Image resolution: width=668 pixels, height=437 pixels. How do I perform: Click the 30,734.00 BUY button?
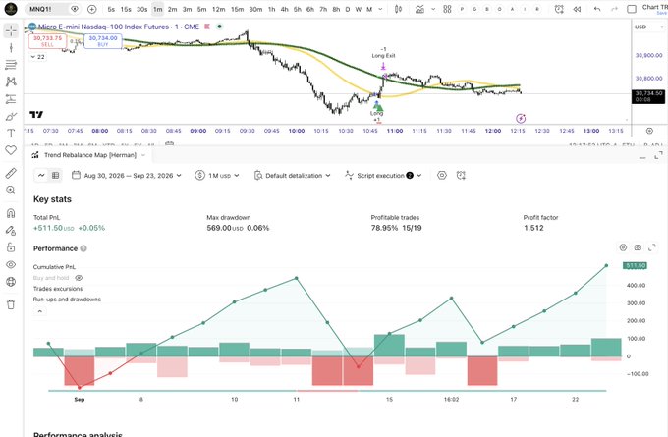coord(103,41)
